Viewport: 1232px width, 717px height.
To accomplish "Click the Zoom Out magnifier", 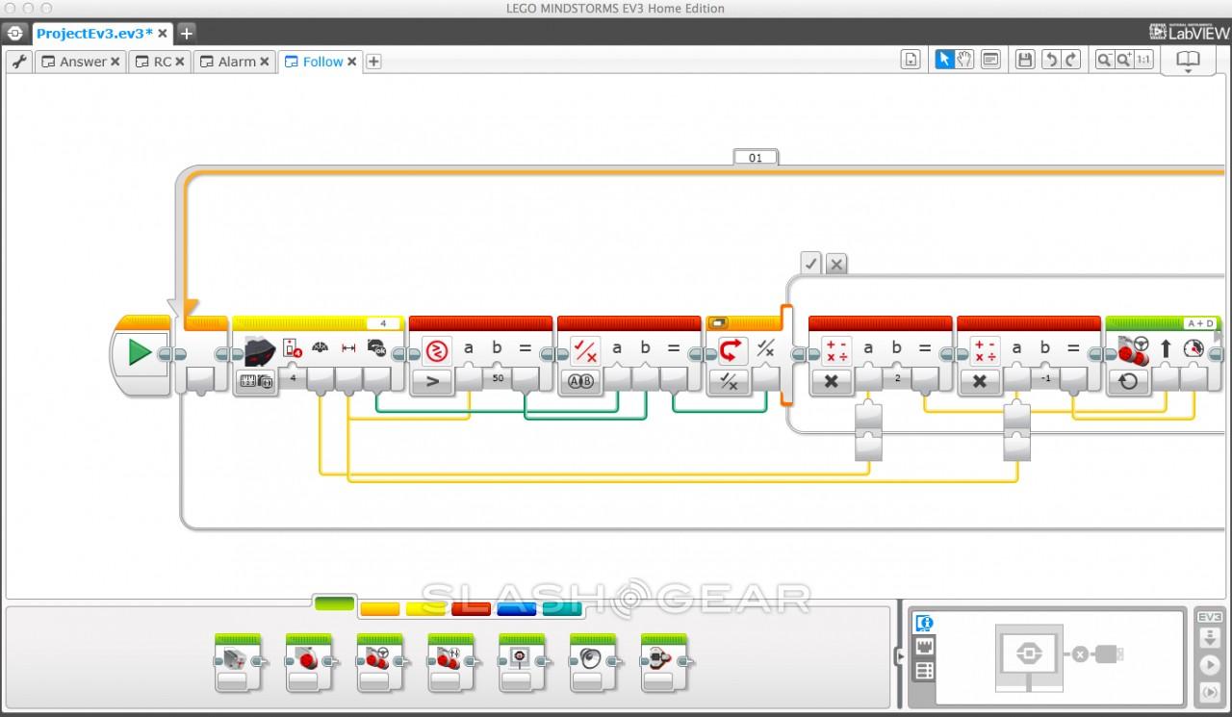I will 1103,60.
